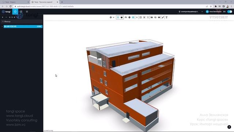The height and width of the screenshot is (132, 234).
Task: Go back in browser history
Action: click(x=3, y=7)
